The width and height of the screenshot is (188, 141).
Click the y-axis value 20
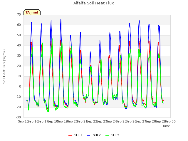coord(19,66)
